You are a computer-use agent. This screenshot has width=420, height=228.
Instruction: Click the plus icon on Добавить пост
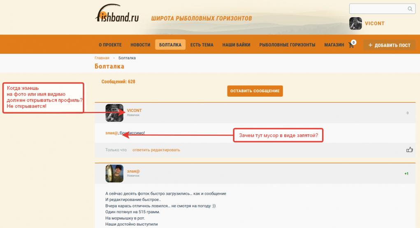coord(371,45)
